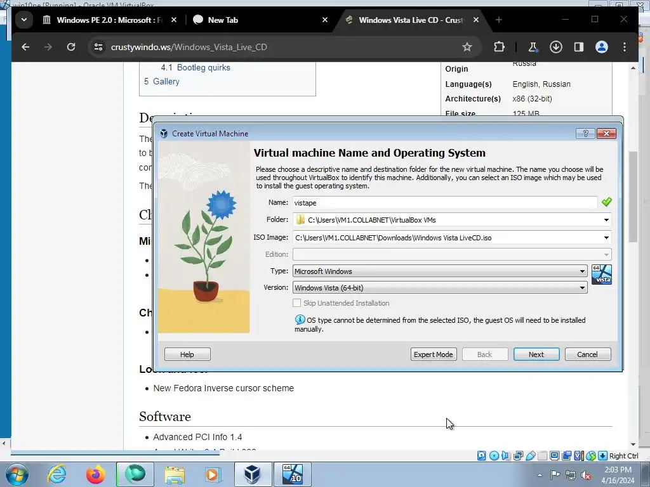The image size is (650, 487).
Task: Open the Chrome three-dot menu
Action: (x=625, y=47)
